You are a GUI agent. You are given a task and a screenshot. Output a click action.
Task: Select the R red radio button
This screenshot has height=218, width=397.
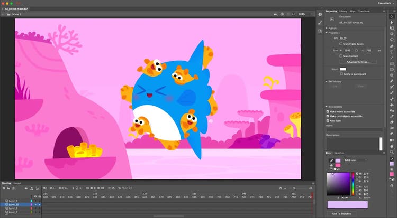[357, 186]
